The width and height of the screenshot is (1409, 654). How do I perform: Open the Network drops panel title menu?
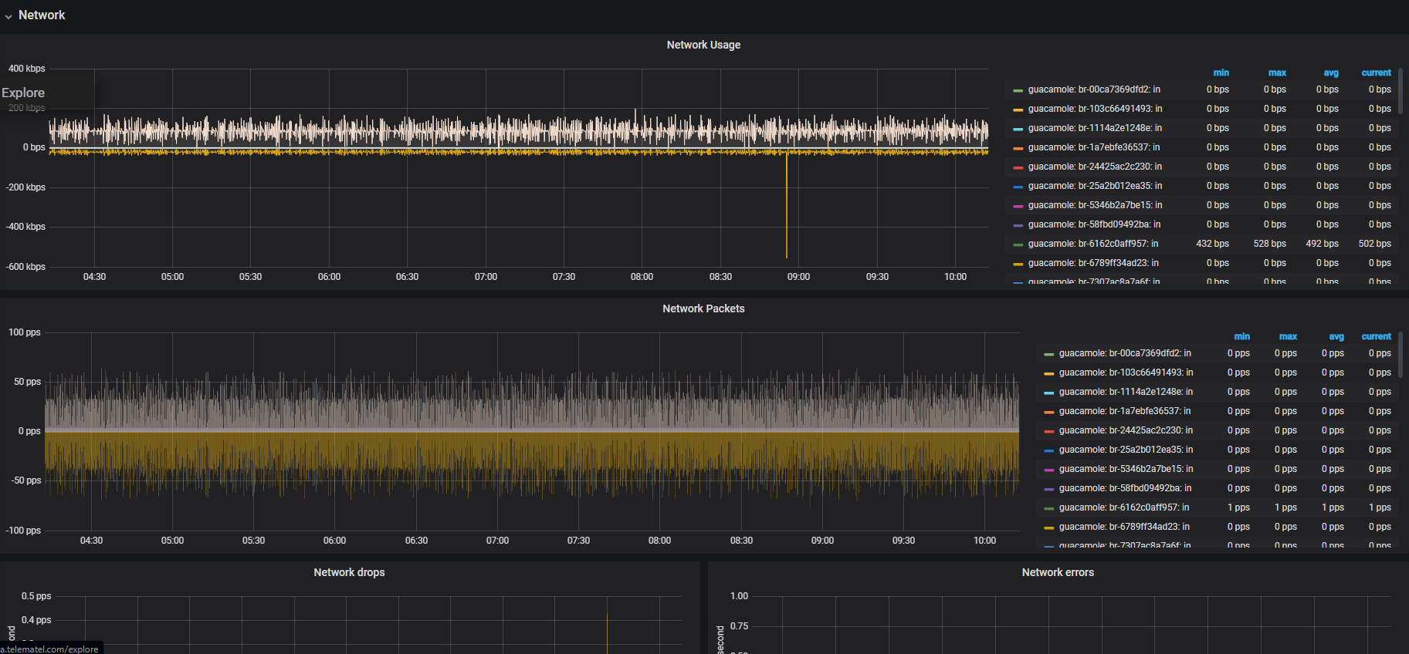click(349, 572)
